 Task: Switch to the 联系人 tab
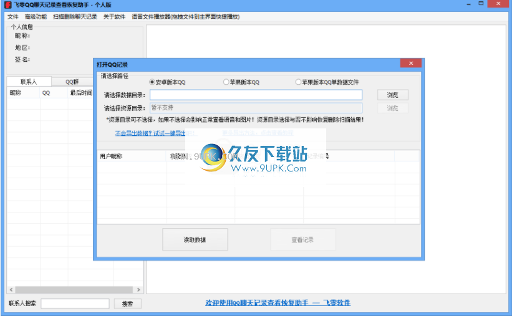pyautogui.click(x=29, y=82)
